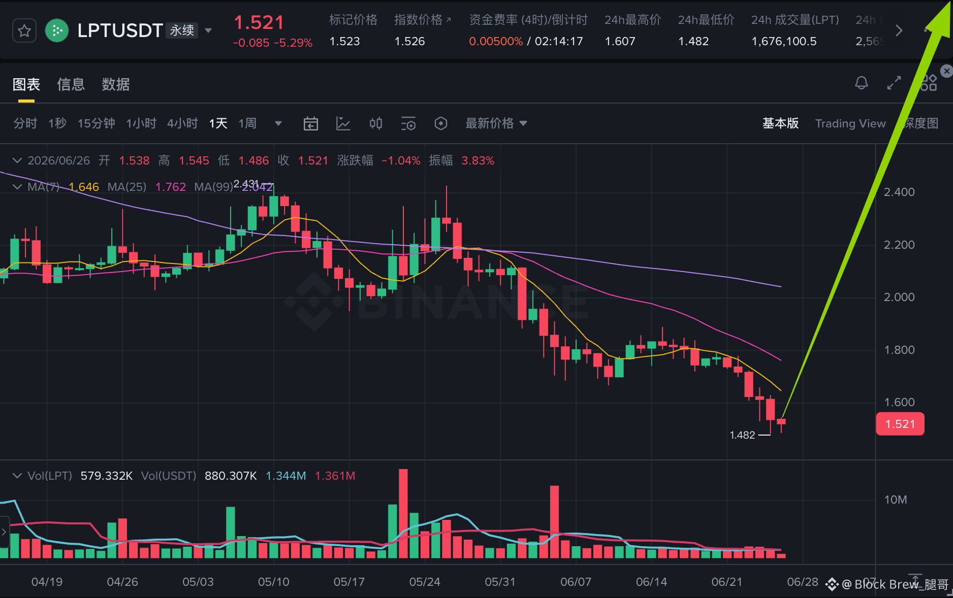Click the volume MA value 1.344M
953x598 pixels.
click(x=286, y=476)
